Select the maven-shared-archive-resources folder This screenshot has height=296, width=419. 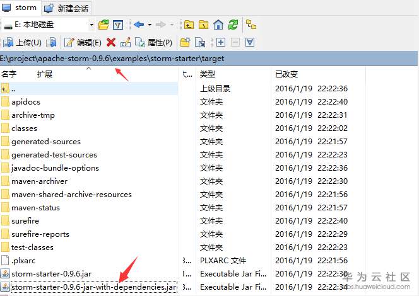71,195
